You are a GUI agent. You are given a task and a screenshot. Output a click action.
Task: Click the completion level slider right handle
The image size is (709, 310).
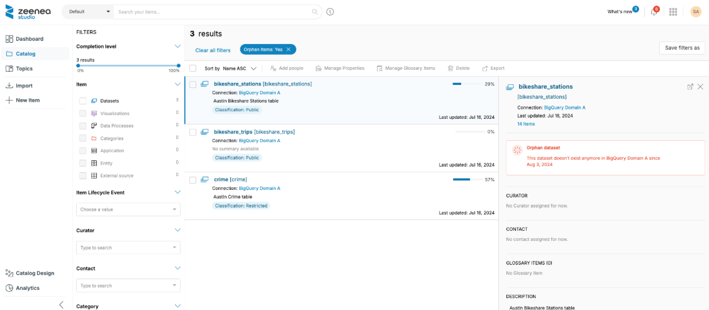pyautogui.click(x=179, y=65)
